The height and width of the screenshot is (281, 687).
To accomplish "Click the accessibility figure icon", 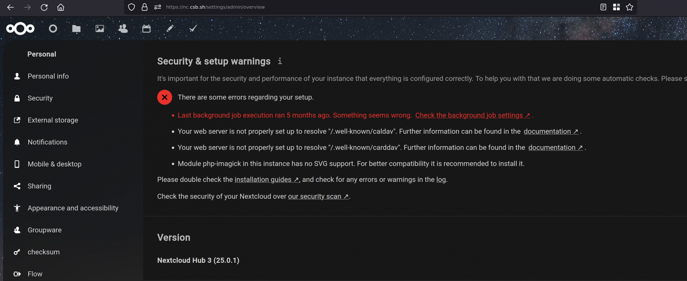I will click(x=17, y=208).
